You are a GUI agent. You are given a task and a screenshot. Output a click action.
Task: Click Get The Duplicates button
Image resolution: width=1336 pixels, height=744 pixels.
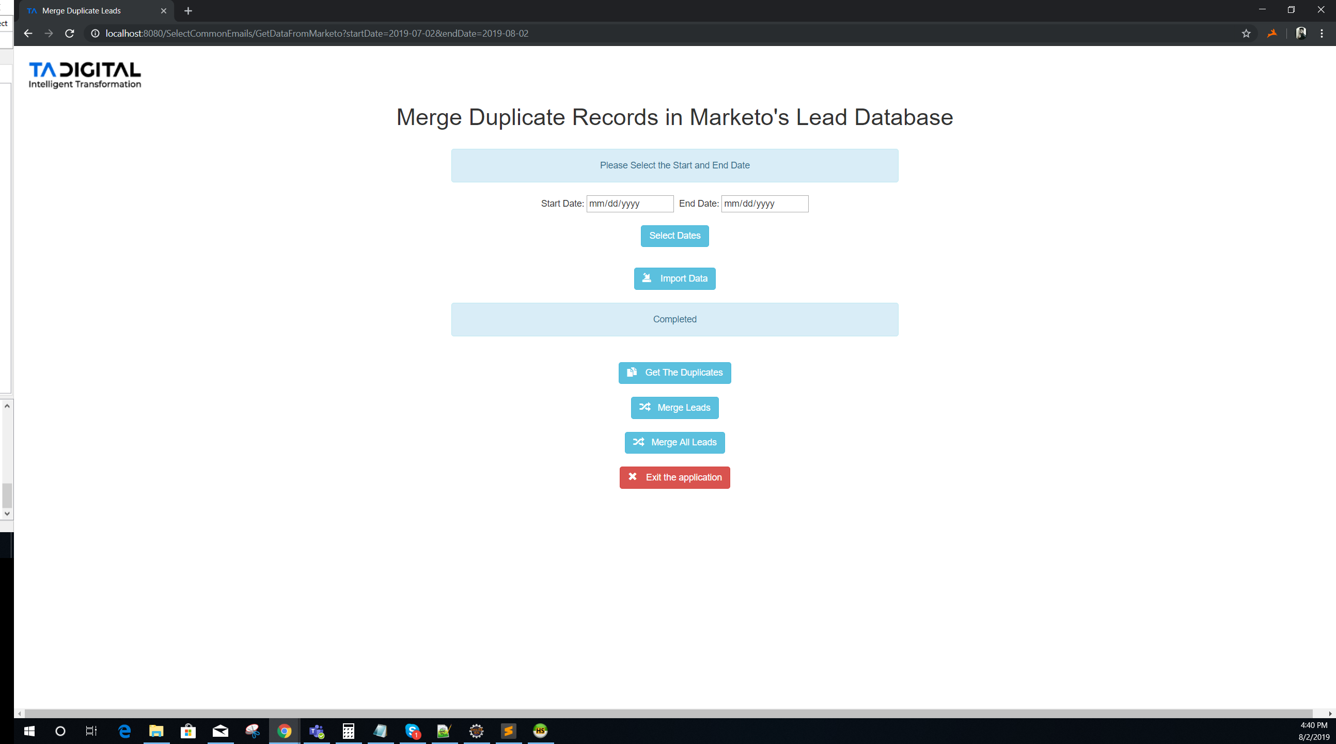click(x=674, y=373)
